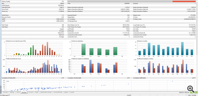198x96 pixels.
Task: Switch to the Settings tab
Action: [12, 92]
